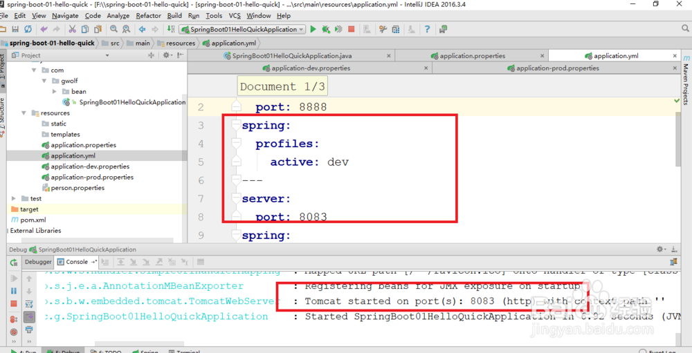Switch to the Debugger tab
The image size is (692, 353).
(x=38, y=262)
